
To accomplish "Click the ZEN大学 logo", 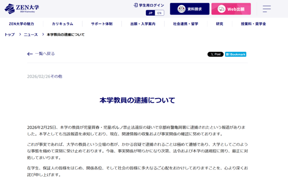I will [21, 9].
